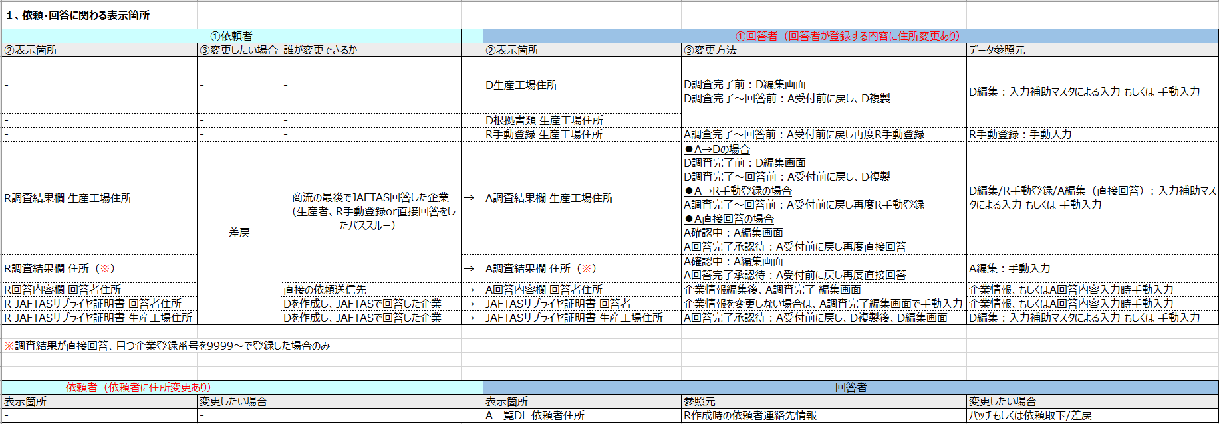This screenshot has height=424, width=1219.
Task: Select the 'D根拠書類 生産工場住所' cell
Action: [x=544, y=120]
